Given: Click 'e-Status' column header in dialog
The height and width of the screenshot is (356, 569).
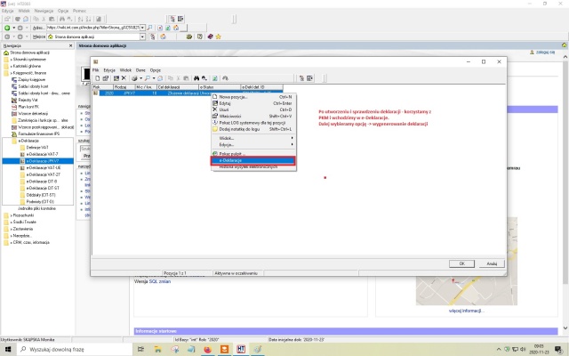Looking at the screenshot, I should point(220,87).
